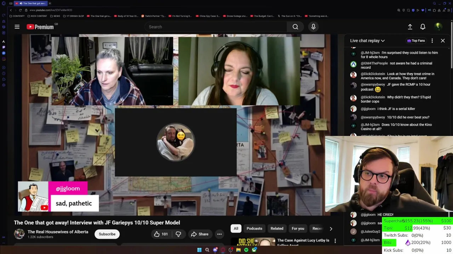The image size is (453, 254).
Task: Open the account avatar menu
Action: (438, 26)
